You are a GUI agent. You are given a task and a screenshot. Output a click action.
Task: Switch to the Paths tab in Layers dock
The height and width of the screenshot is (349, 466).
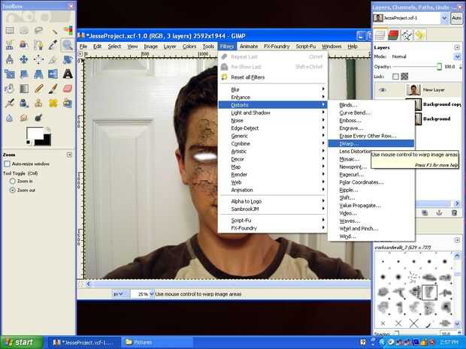tap(407, 35)
